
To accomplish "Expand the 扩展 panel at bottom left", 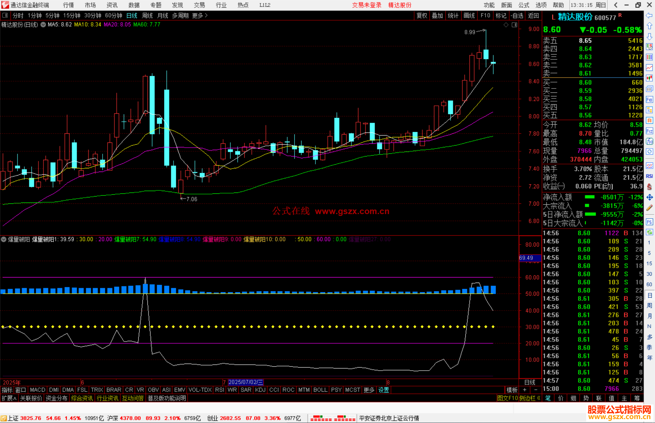I will 9,398.
